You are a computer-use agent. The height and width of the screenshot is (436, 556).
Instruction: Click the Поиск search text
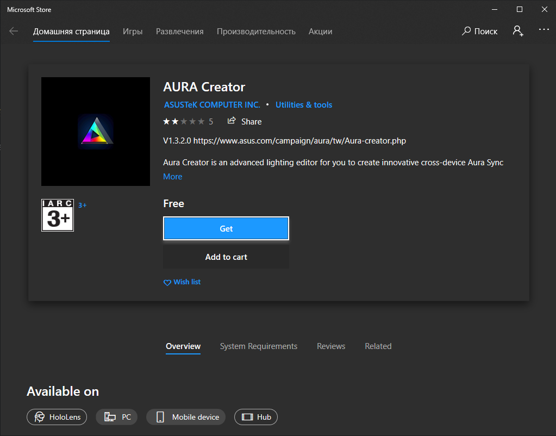click(486, 31)
